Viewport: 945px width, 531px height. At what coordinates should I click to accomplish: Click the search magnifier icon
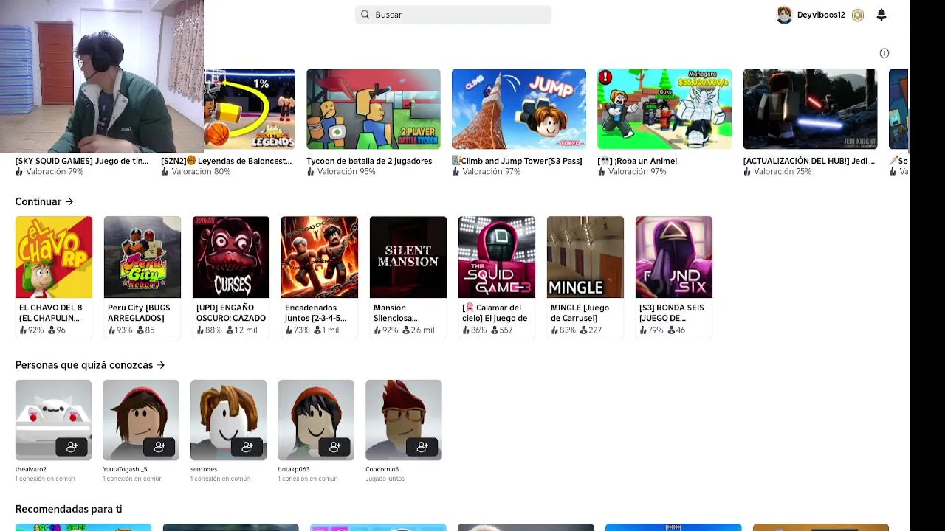coord(365,15)
